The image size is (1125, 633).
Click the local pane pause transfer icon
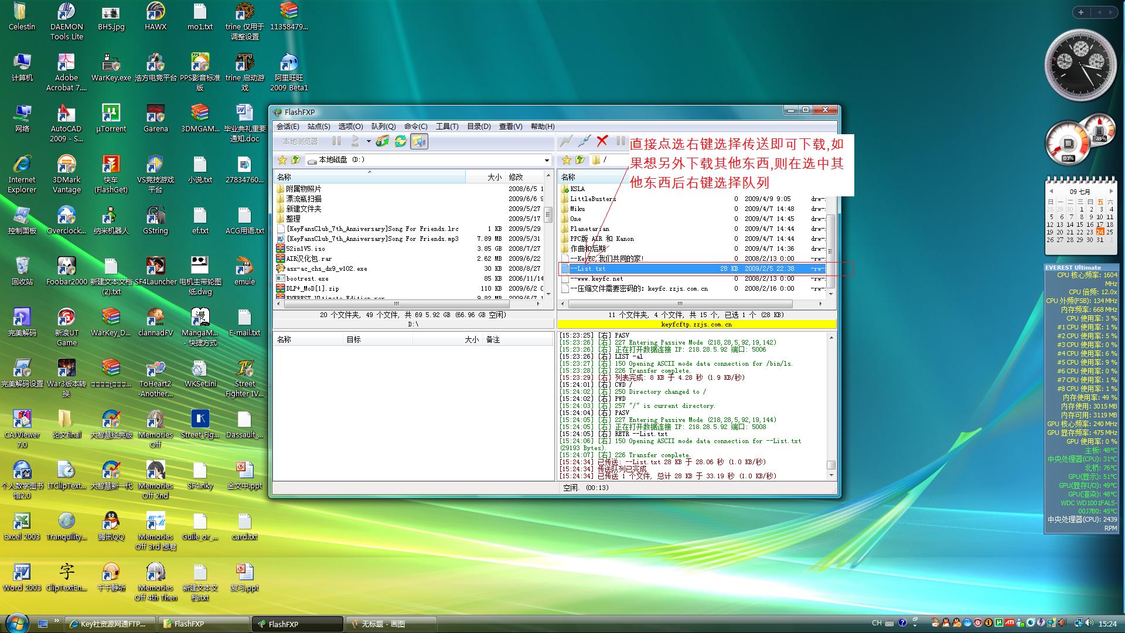point(336,141)
